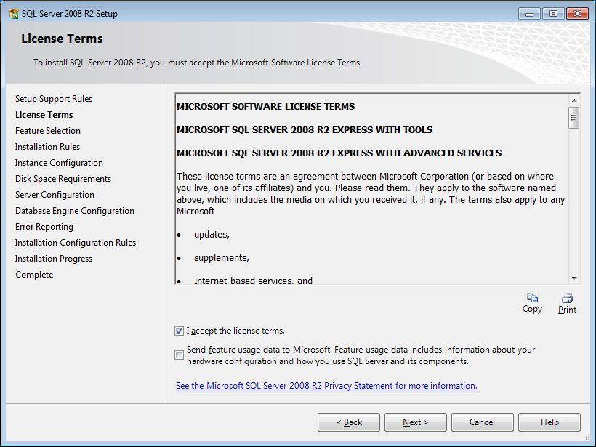The image size is (596, 447).
Task: Click the SQL Server Setup title bar icon
Action: [13, 14]
